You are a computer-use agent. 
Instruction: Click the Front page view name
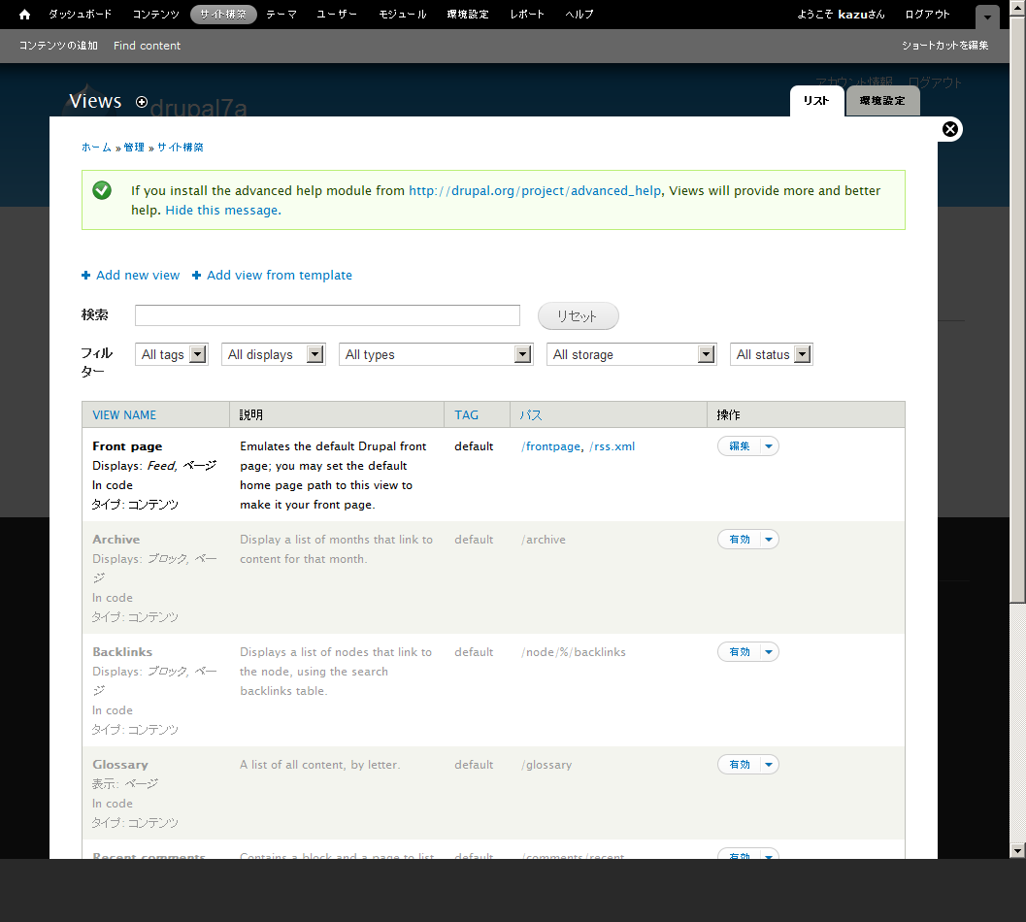tap(127, 446)
